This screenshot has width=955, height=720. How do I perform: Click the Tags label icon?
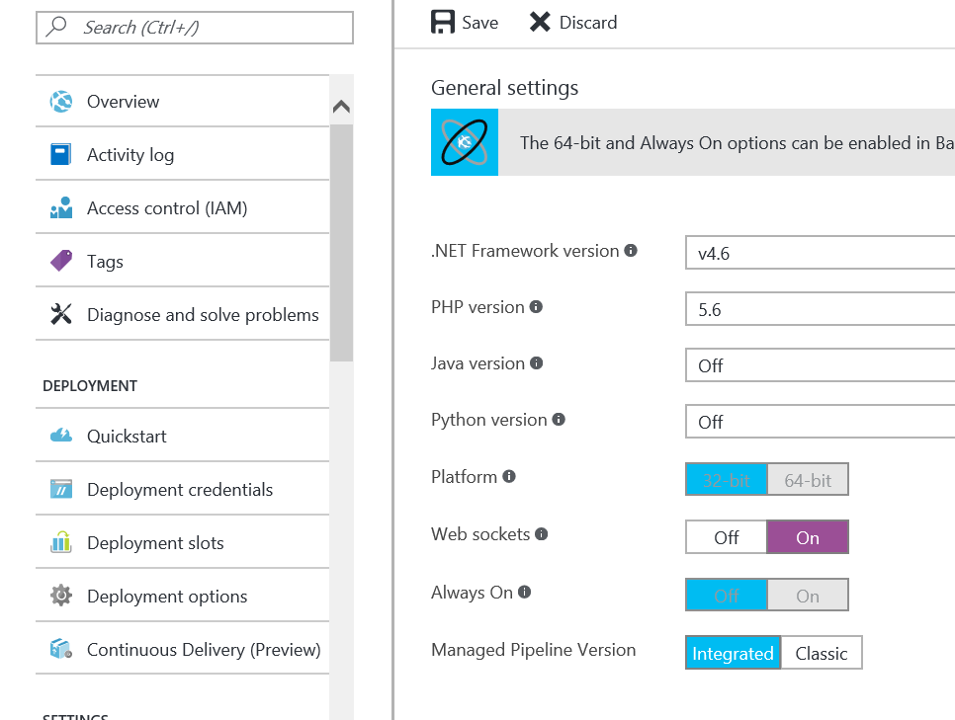tap(61, 260)
